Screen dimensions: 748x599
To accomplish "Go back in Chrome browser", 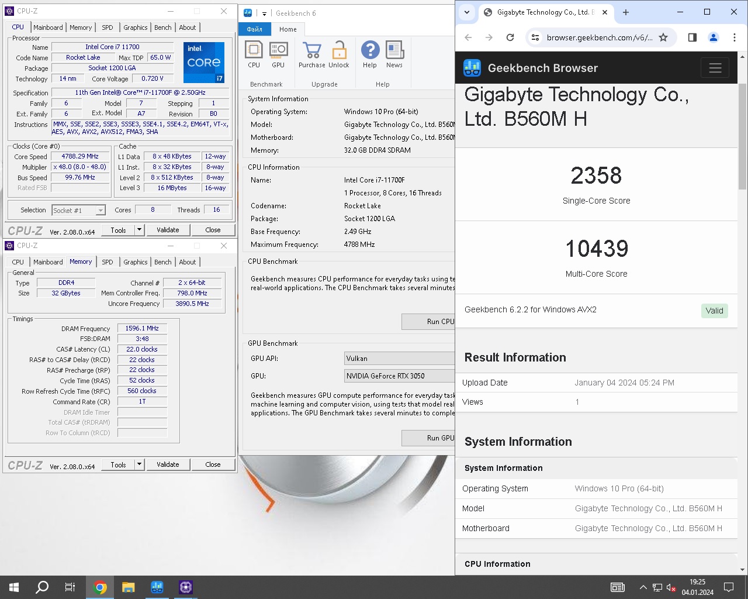I will coord(468,37).
